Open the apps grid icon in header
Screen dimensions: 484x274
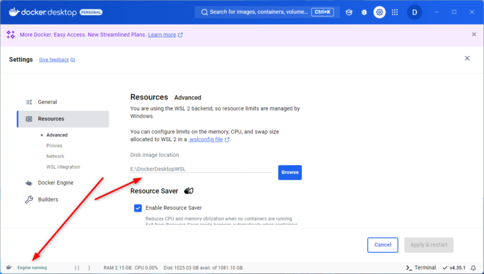(395, 12)
